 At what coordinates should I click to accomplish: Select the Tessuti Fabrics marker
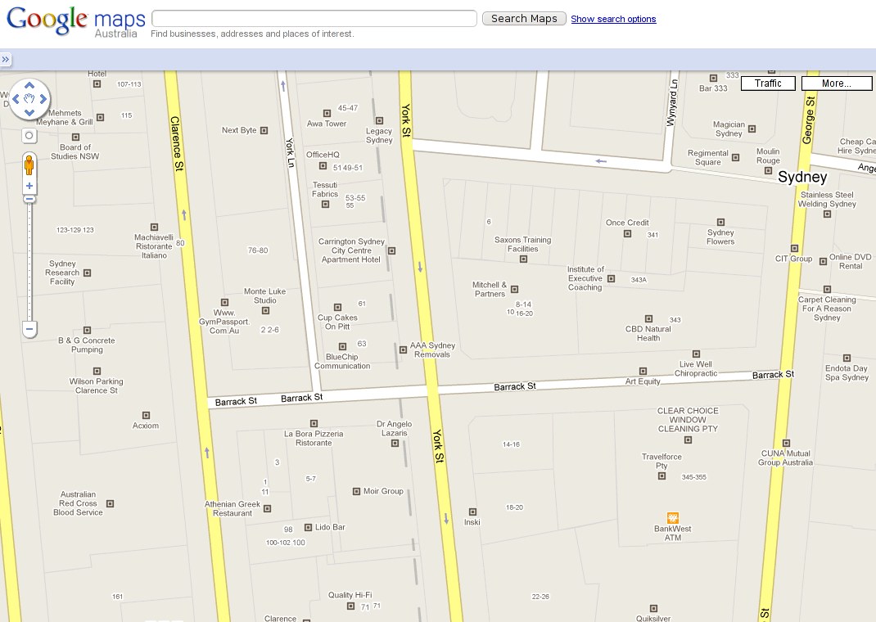tap(326, 205)
